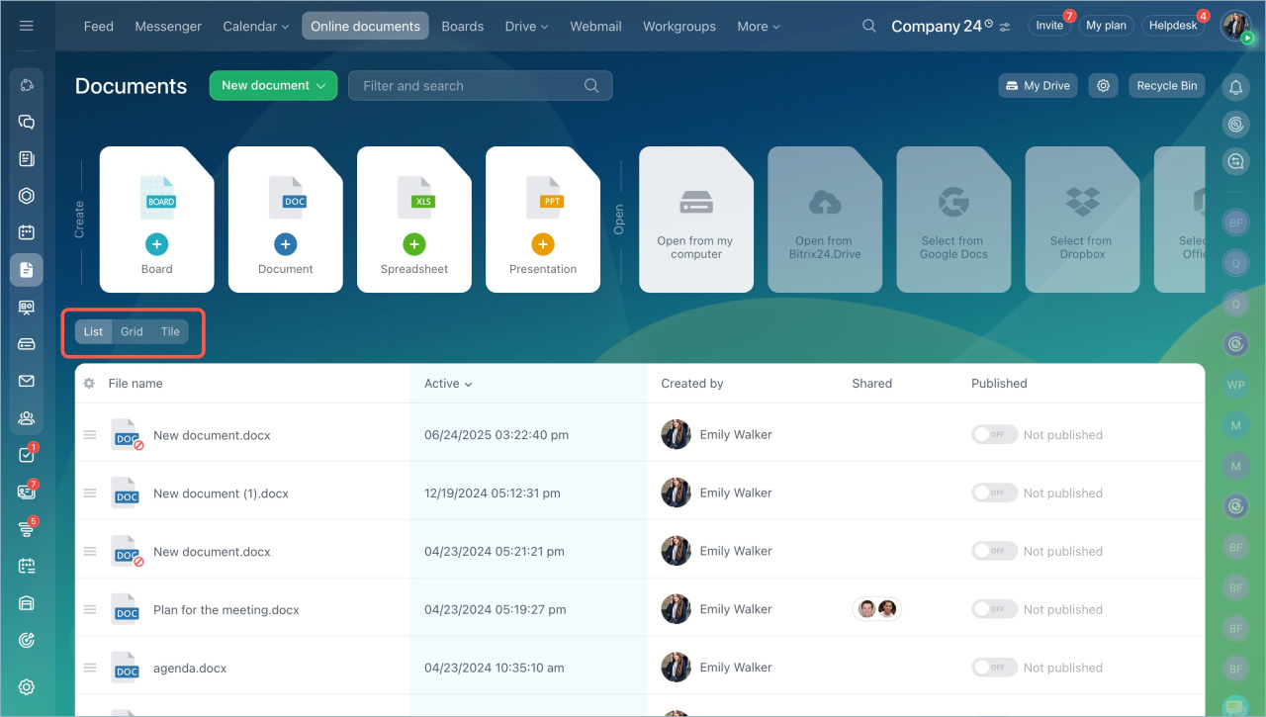The image size is (1266, 717).
Task: Switch to Grid view
Action: 132,332
